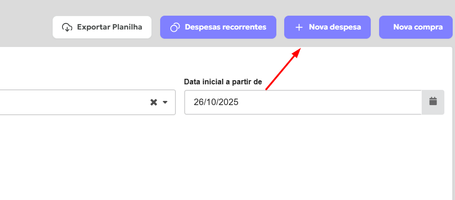Click the plus icon on Nova despesa
The image size is (455, 200).
click(299, 27)
